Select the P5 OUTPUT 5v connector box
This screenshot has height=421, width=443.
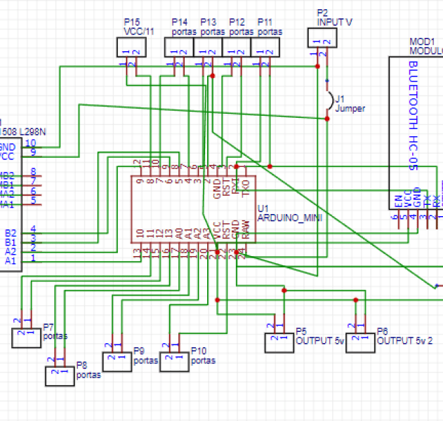pos(279,343)
